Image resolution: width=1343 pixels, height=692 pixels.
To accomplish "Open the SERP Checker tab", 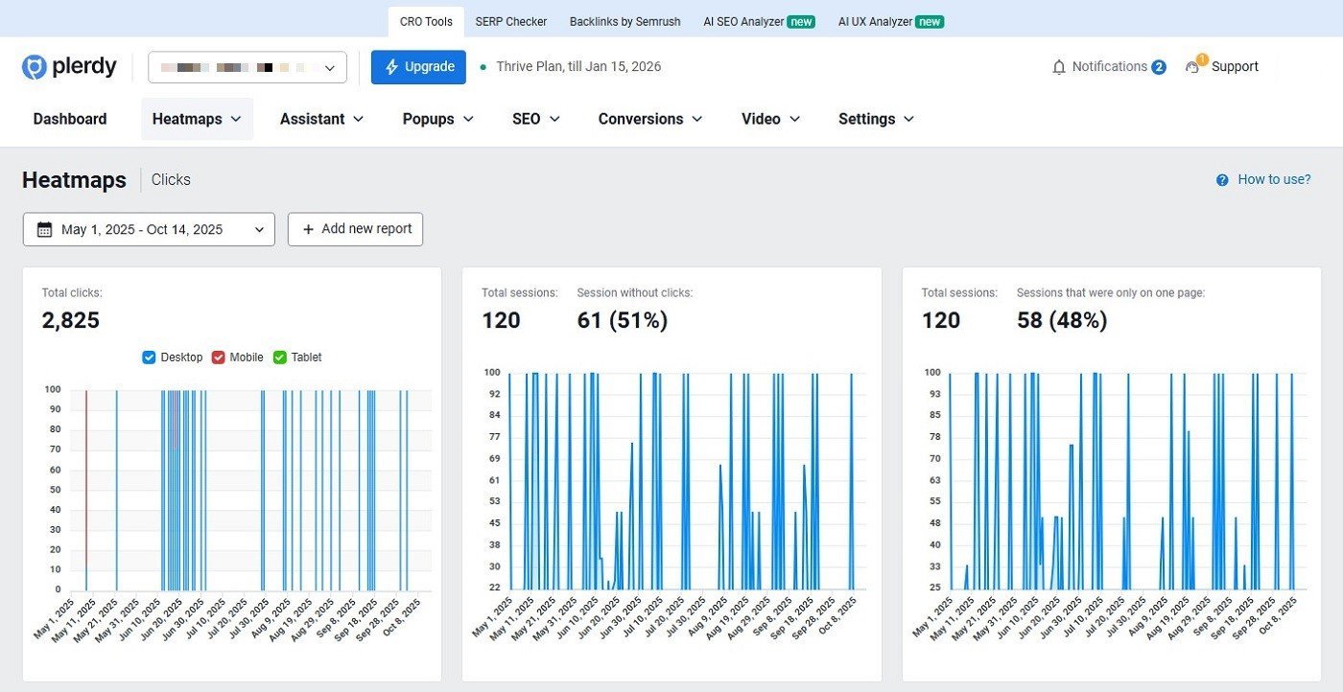I will (510, 21).
